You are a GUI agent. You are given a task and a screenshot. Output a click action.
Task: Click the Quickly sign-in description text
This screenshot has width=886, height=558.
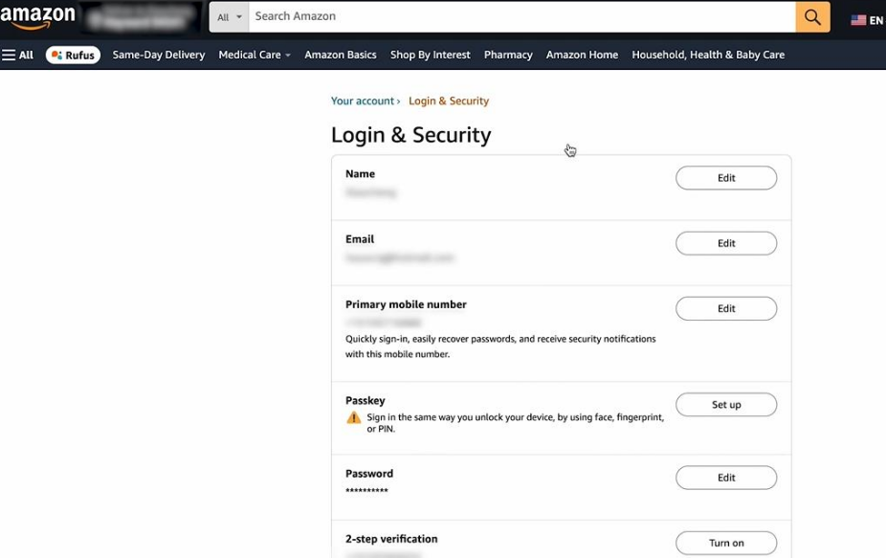coord(500,346)
